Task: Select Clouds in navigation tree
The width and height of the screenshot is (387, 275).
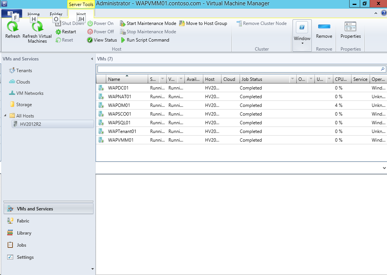Action: pyautogui.click(x=20, y=82)
